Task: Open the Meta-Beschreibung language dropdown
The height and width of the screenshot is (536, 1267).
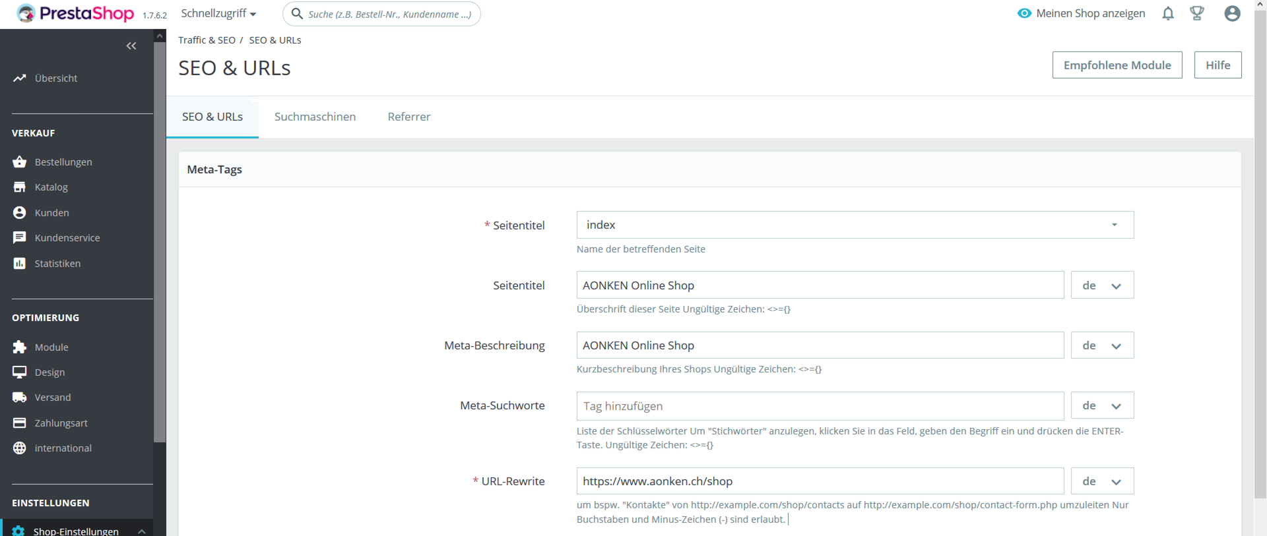Action: tap(1101, 345)
